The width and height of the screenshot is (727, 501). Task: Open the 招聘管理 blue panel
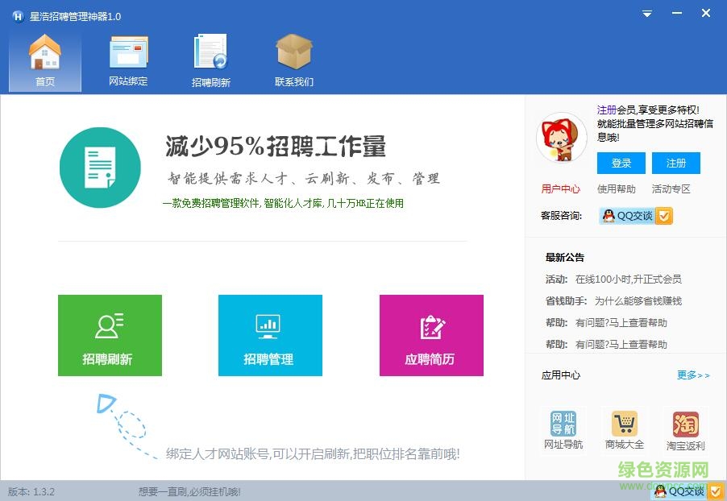[270, 335]
